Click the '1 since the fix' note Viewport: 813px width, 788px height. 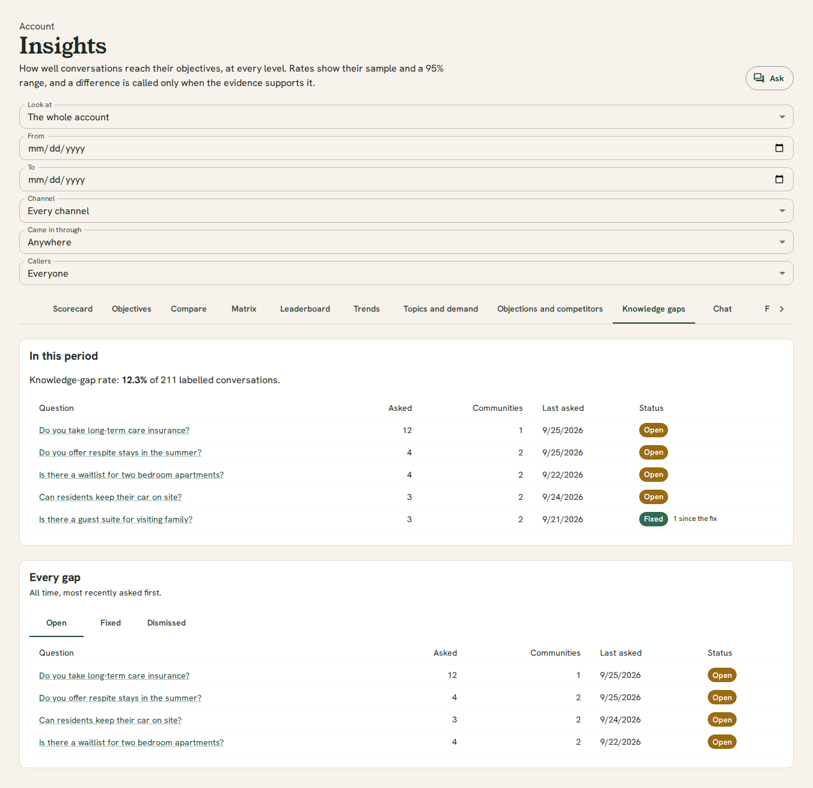coord(695,519)
